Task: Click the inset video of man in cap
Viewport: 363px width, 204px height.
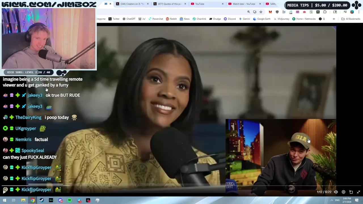Action: pyautogui.click(x=281, y=157)
